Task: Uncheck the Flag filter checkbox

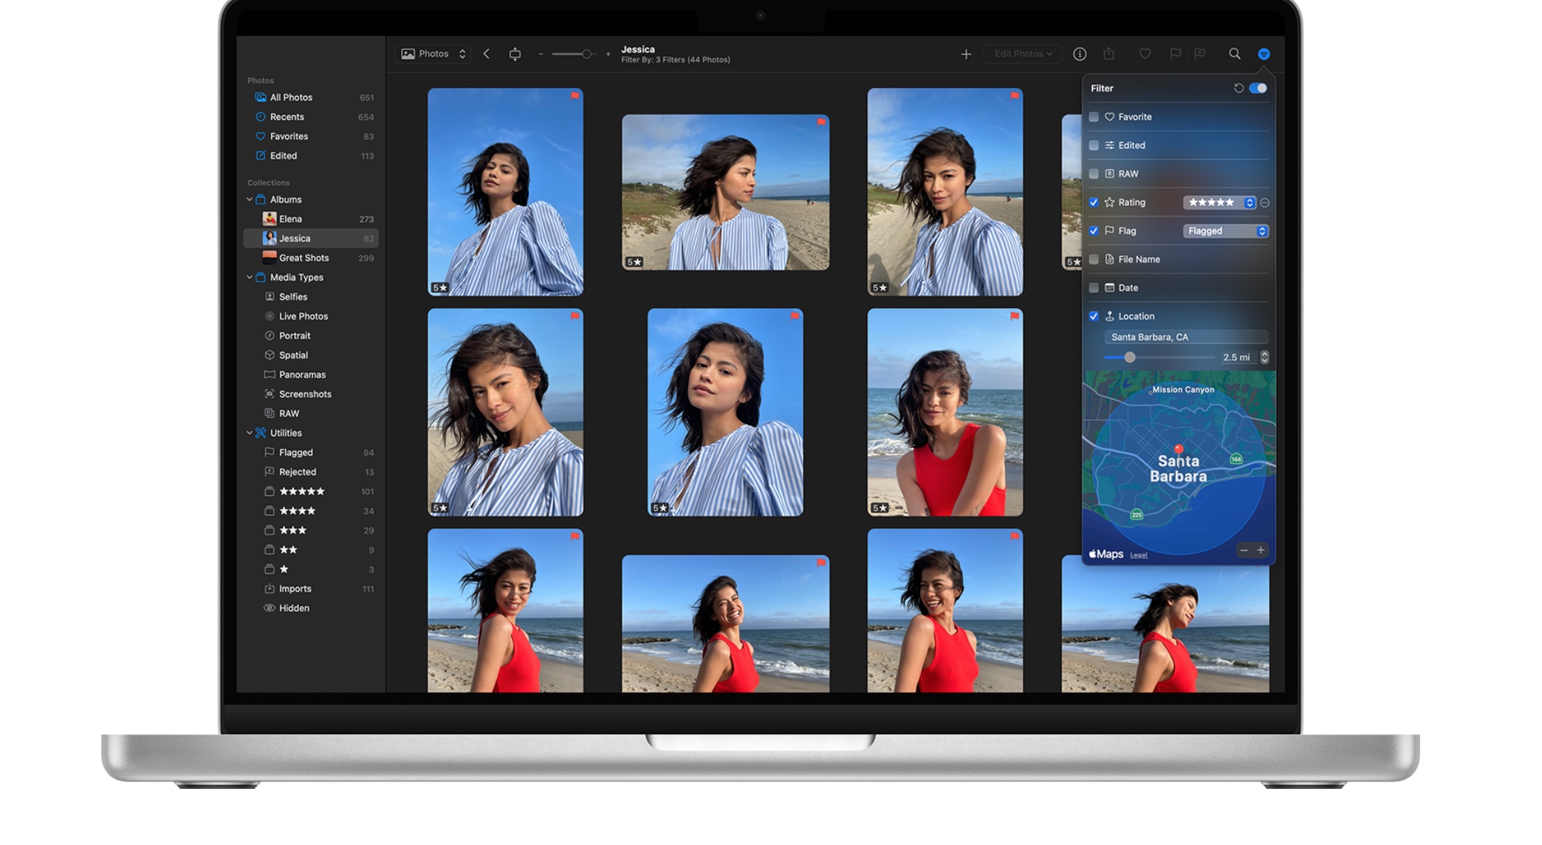Action: 1094,231
